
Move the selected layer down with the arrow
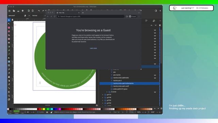(x=156, y=25)
